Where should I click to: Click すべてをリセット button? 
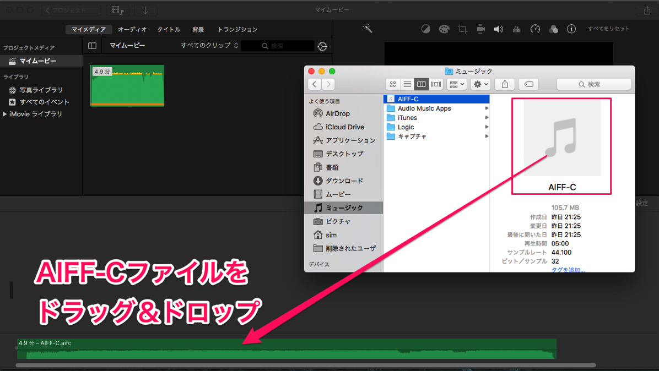pyautogui.click(x=608, y=29)
